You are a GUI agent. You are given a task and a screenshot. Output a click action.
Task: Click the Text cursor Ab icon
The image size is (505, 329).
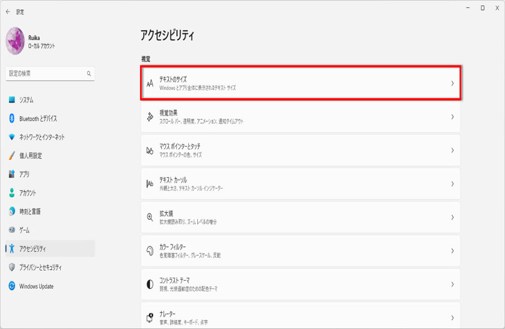[x=150, y=184]
